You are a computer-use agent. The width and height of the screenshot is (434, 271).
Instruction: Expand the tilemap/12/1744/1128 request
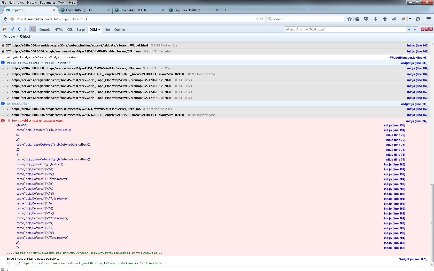click(x=3, y=86)
